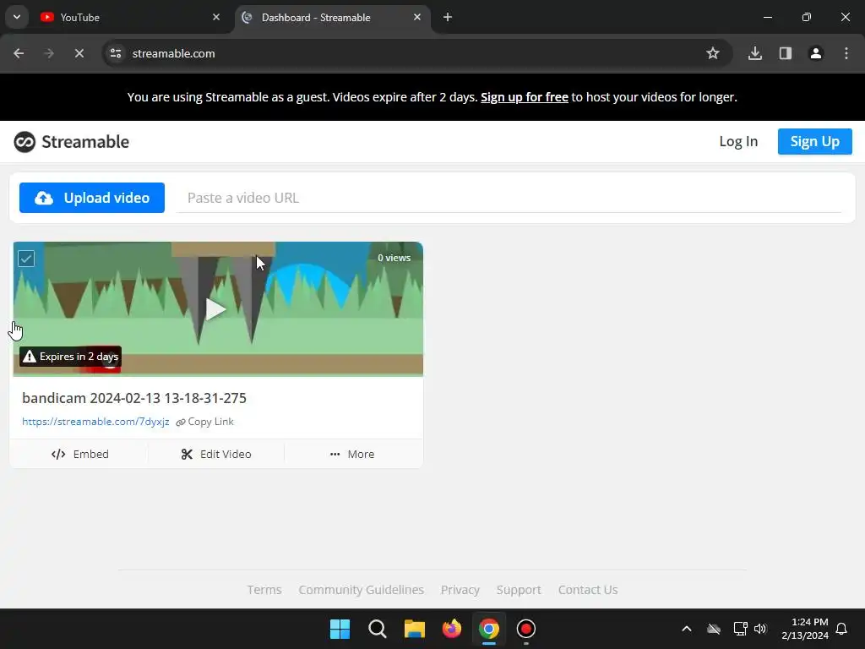
Task: Open the Bandicam recorder taskbar icon
Action: [x=525, y=629]
